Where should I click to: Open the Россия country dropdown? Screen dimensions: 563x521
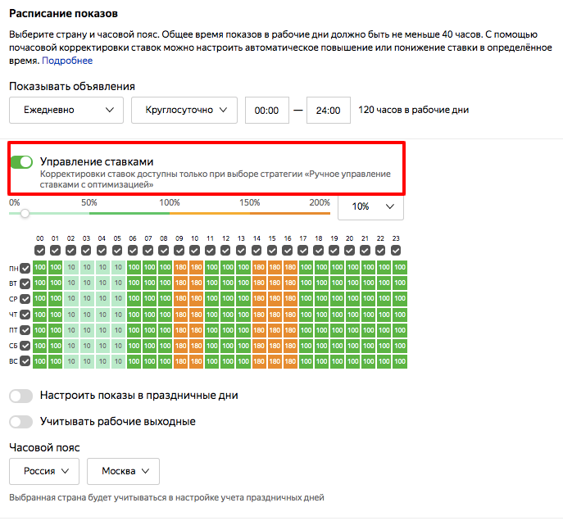click(x=44, y=471)
